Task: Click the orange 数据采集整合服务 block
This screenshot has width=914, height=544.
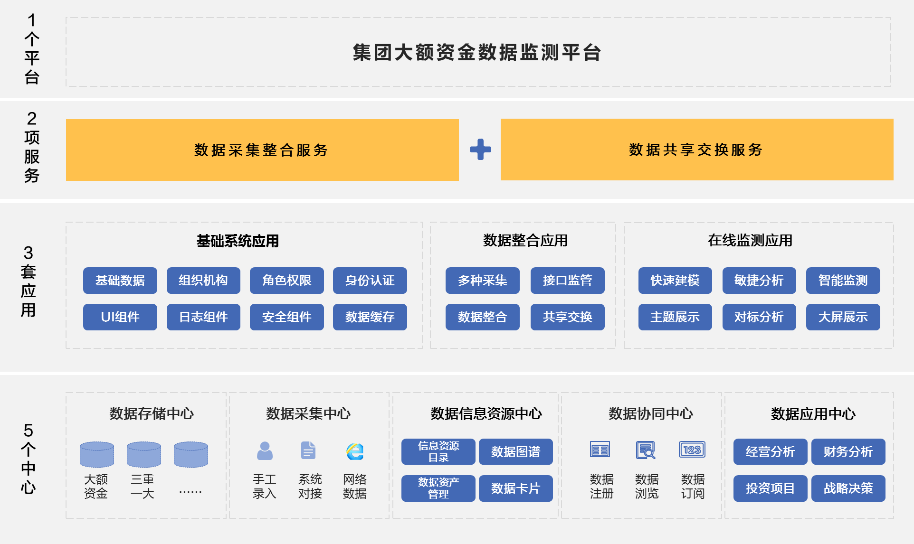Action: pyautogui.click(x=262, y=150)
